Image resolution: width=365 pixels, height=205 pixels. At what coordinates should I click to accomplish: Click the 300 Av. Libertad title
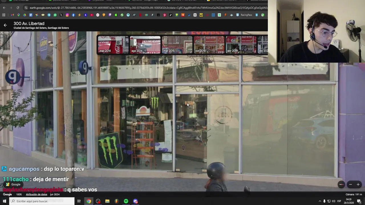click(29, 24)
